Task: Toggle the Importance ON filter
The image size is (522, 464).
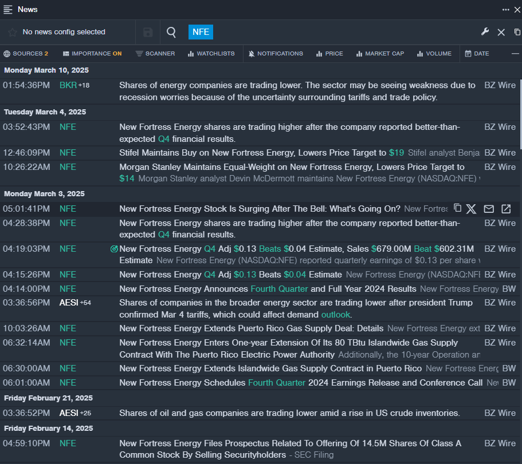Action: [x=92, y=54]
